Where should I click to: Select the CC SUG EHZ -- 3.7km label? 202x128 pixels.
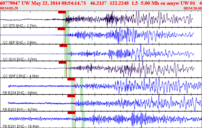tap(20, 59)
